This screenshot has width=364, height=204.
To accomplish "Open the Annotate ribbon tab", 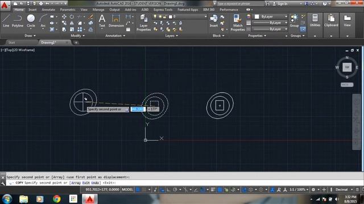I will click(x=48, y=10).
